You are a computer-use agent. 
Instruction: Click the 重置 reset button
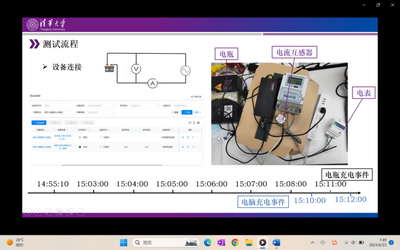(x=175, y=112)
